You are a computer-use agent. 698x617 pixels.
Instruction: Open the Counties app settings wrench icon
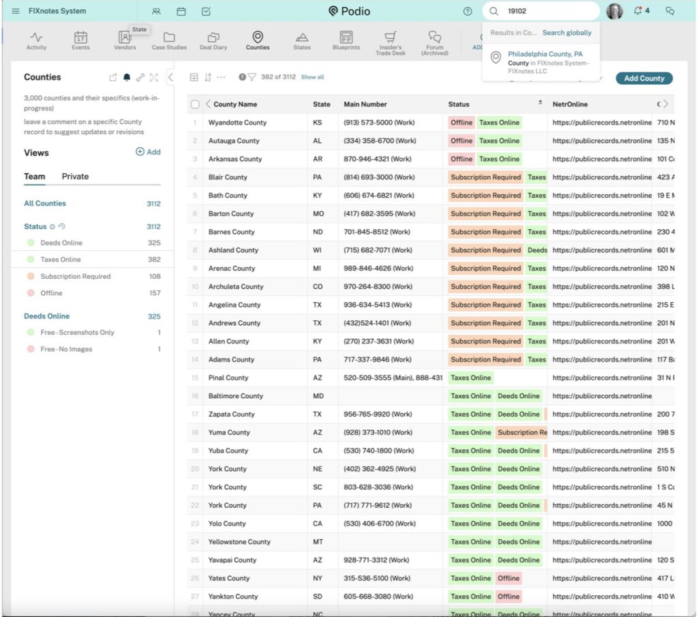coord(140,78)
